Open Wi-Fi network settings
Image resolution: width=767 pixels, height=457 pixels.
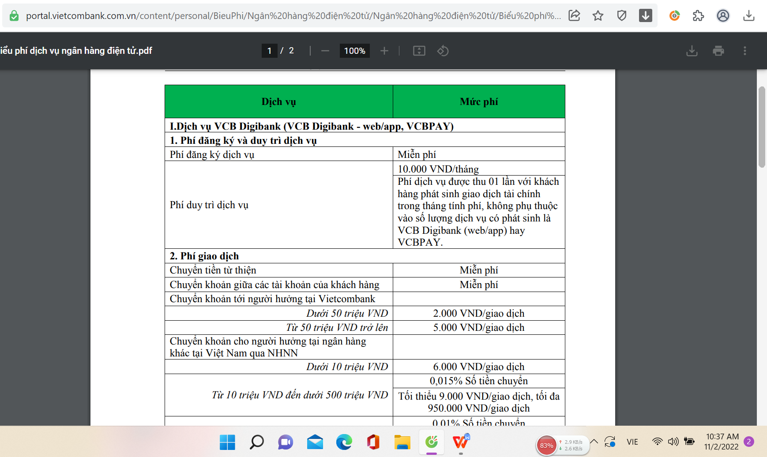[658, 442]
